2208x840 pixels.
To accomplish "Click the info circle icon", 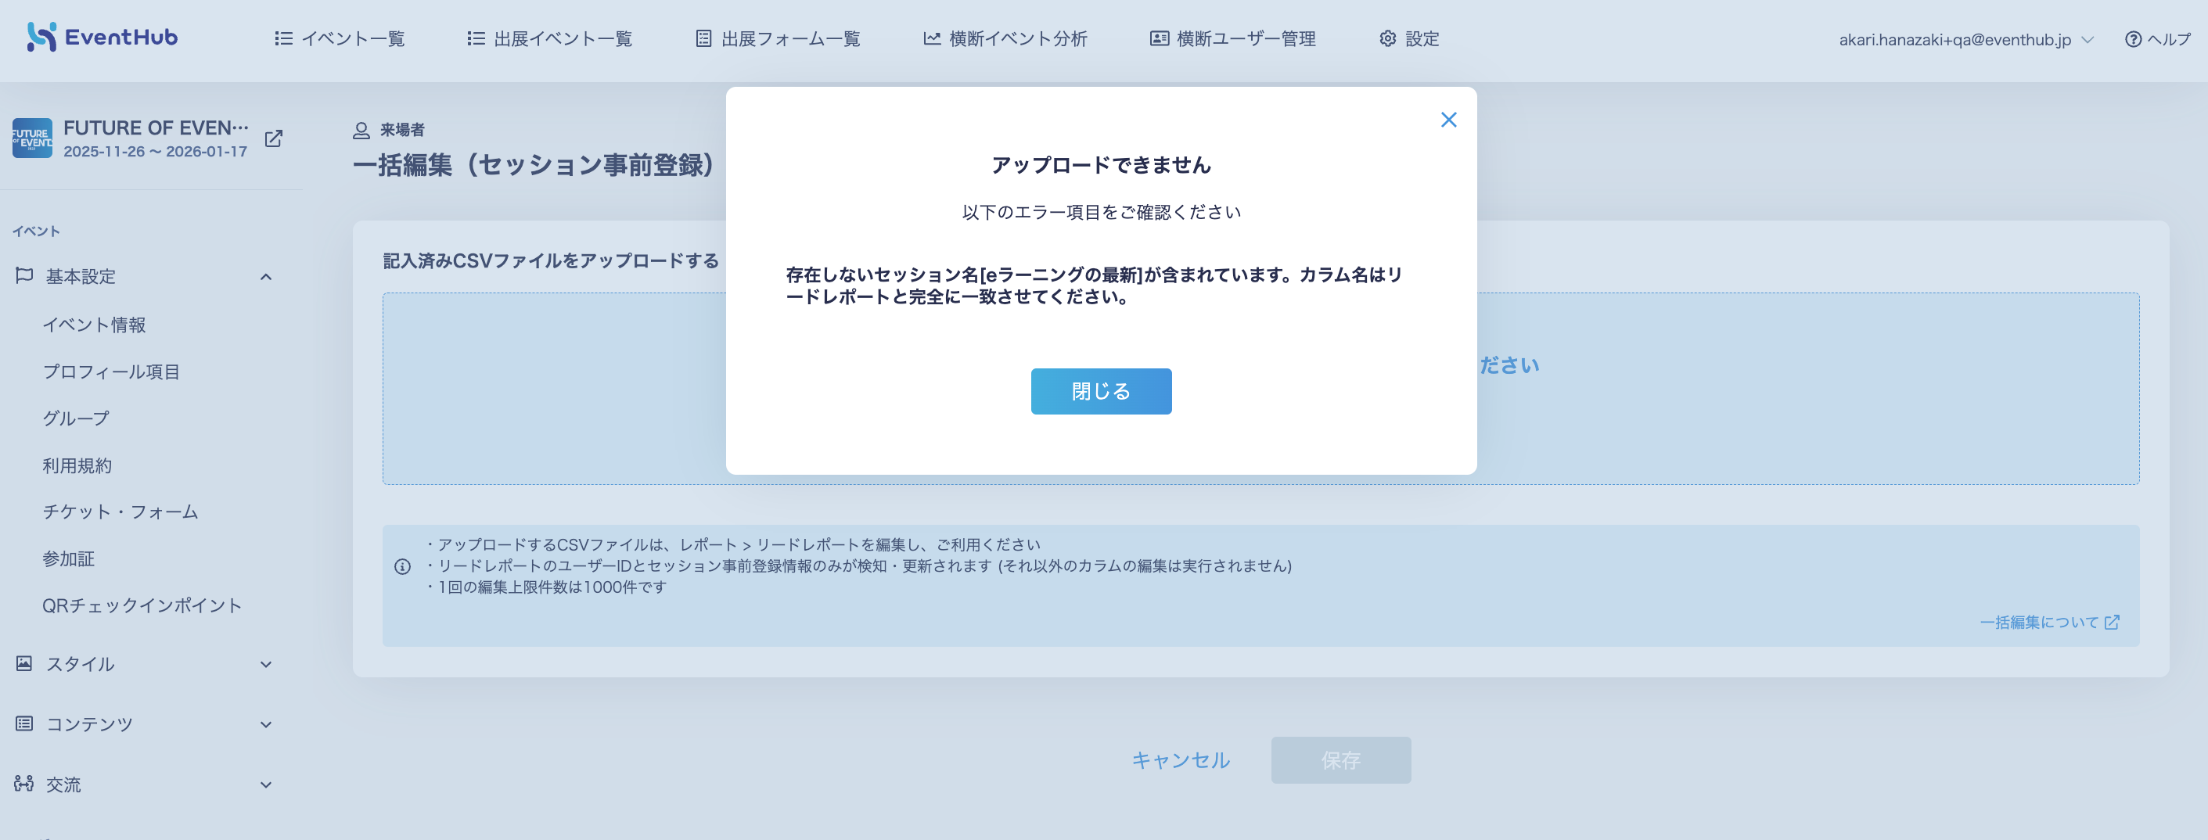I will [402, 566].
